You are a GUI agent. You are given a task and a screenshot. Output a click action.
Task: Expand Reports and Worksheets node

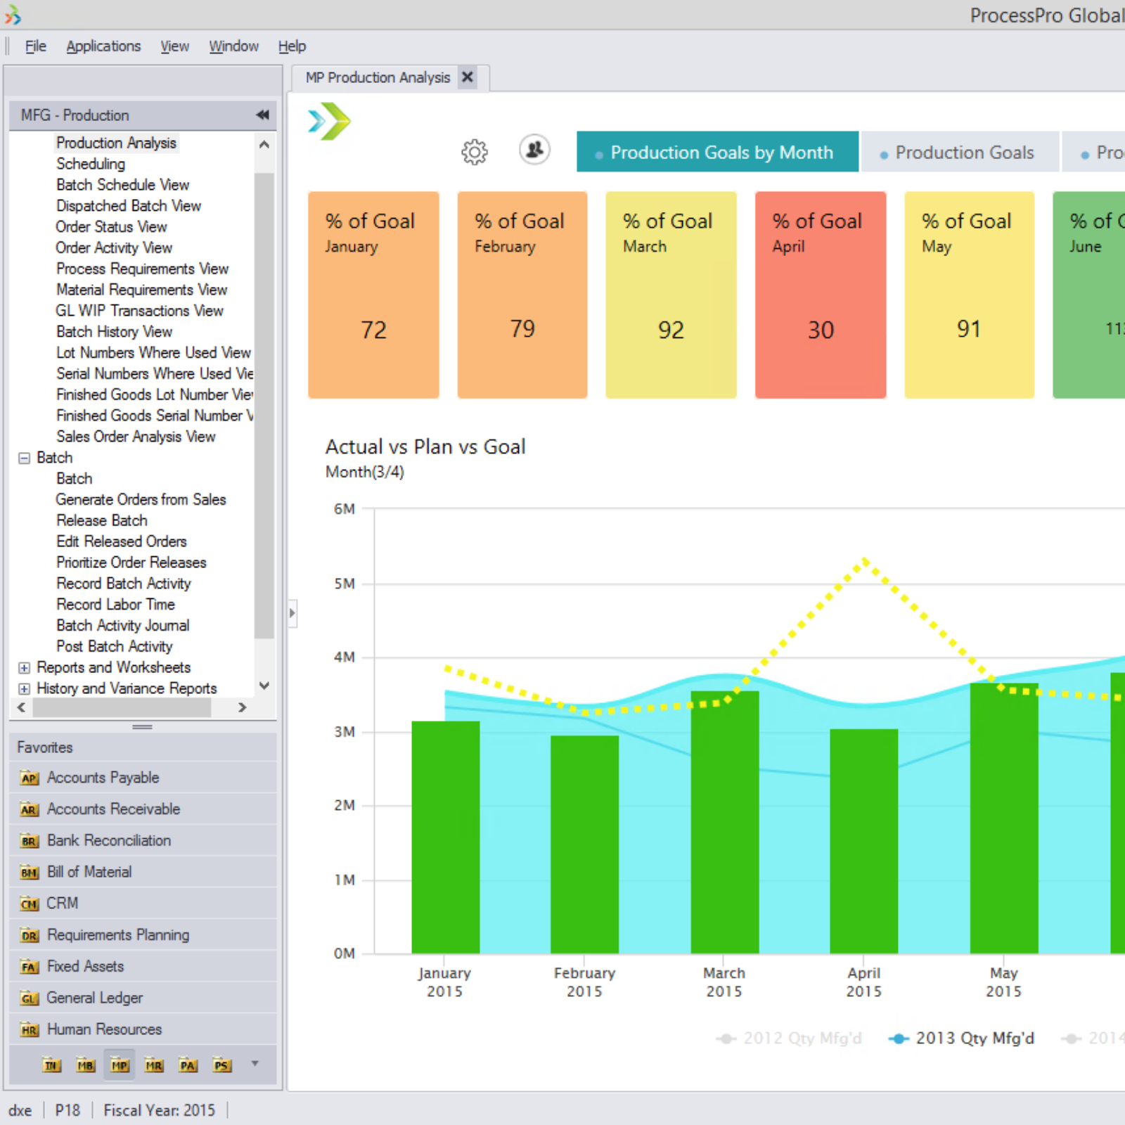pyautogui.click(x=24, y=668)
